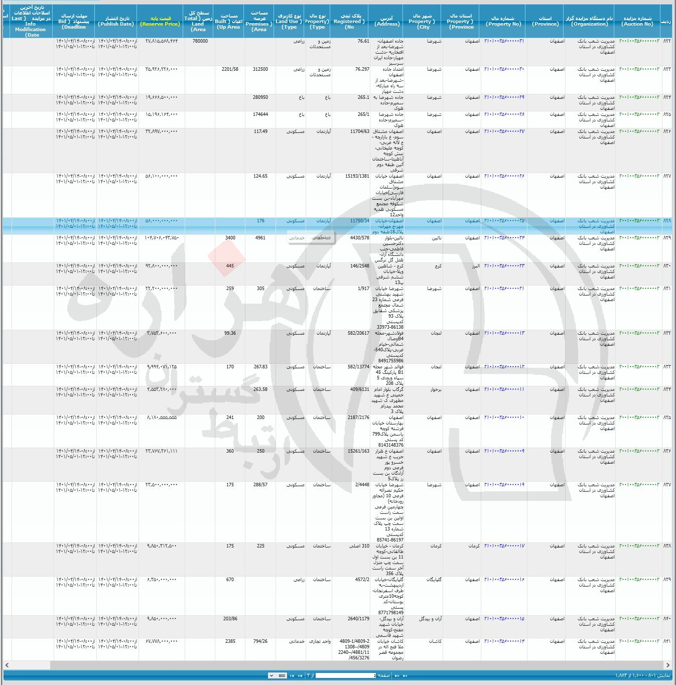Click the city cell گلپایگان
Image resolution: width=676 pixels, height=685 pixels.
click(x=434, y=580)
